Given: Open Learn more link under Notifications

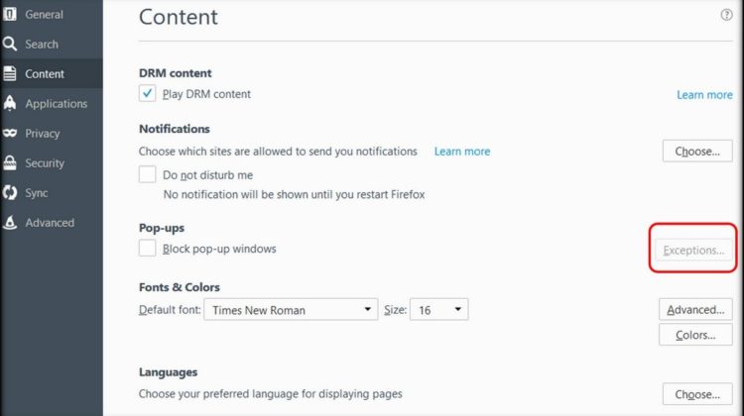Looking at the screenshot, I should 462,152.
